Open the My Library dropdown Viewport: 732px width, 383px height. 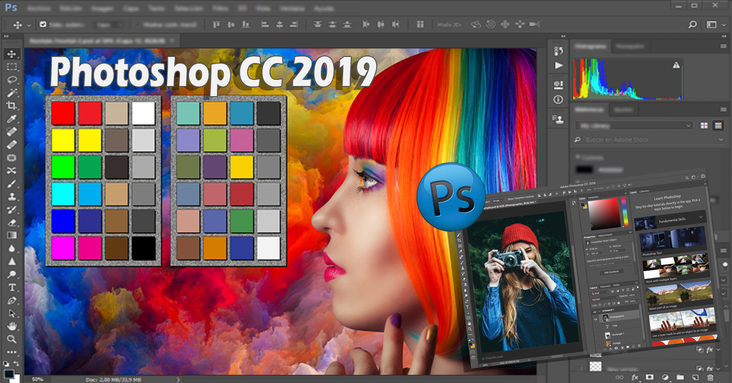tap(634, 126)
